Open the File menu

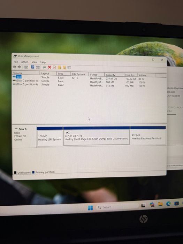16,62
